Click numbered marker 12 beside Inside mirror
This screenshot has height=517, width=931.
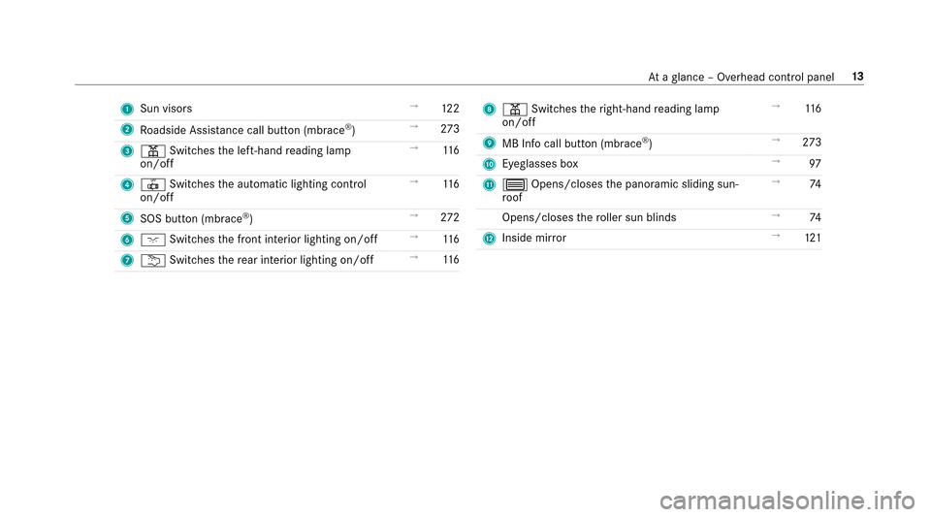tap(489, 239)
